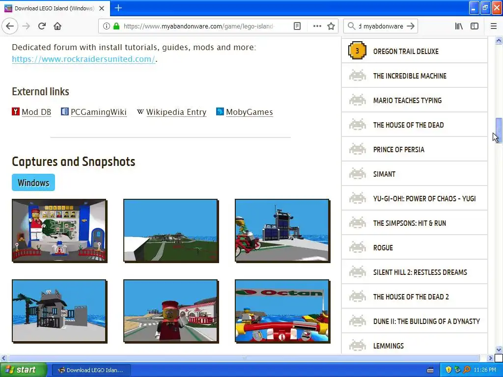The image size is (503, 377).
Task: Open the info center map screenshot
Action: point(59,231)
